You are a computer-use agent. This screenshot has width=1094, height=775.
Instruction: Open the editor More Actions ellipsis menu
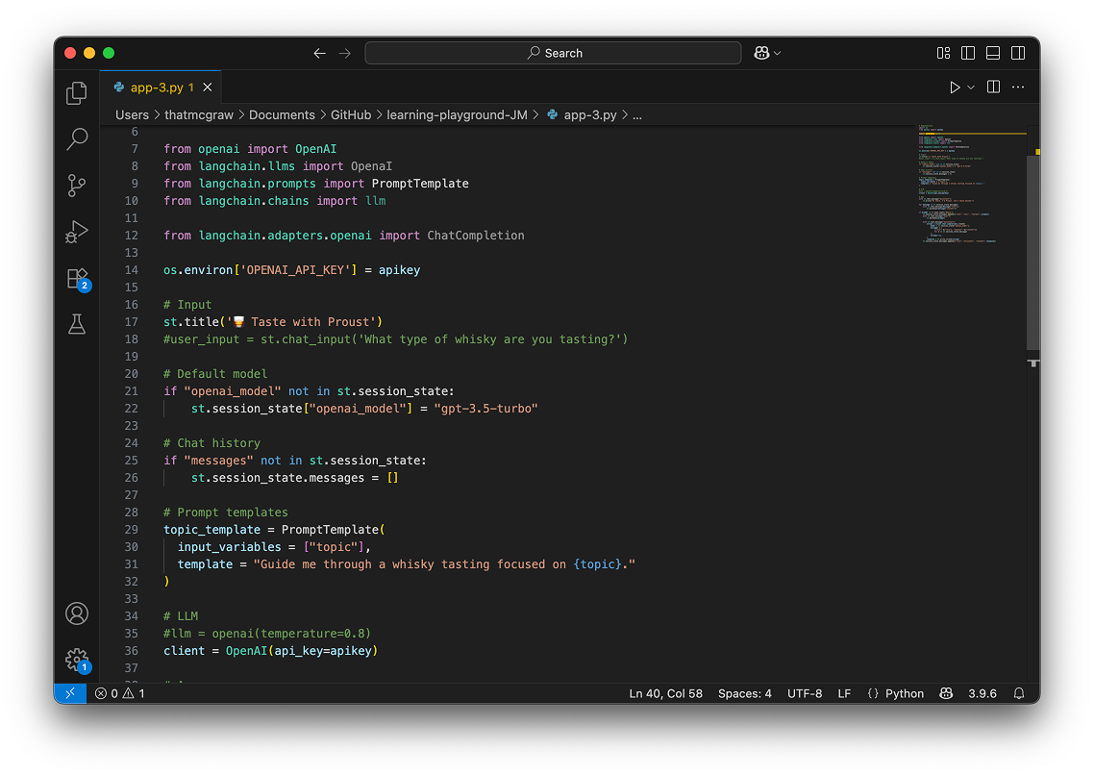pyautogui.click(x=1018, y=87)
